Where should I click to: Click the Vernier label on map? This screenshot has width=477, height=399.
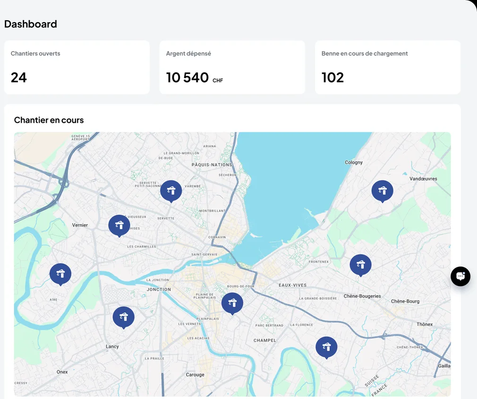click(x=80, y=225)
